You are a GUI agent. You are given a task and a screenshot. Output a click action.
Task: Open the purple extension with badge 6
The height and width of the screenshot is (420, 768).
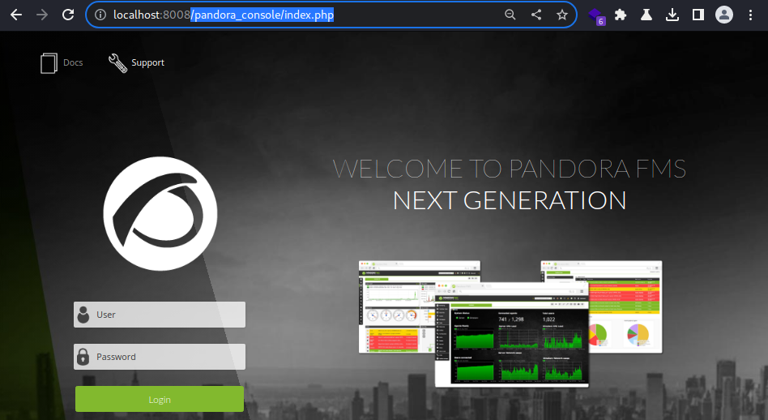(x=596, y=15)
